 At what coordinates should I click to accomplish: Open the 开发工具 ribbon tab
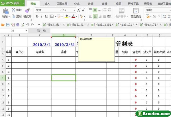(133, 4)
